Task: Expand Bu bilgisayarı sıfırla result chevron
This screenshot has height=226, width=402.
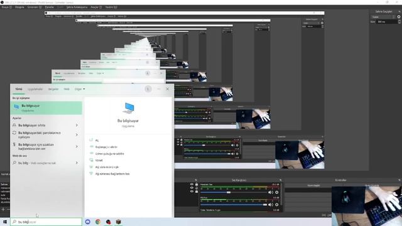Action: coord(77,126)
